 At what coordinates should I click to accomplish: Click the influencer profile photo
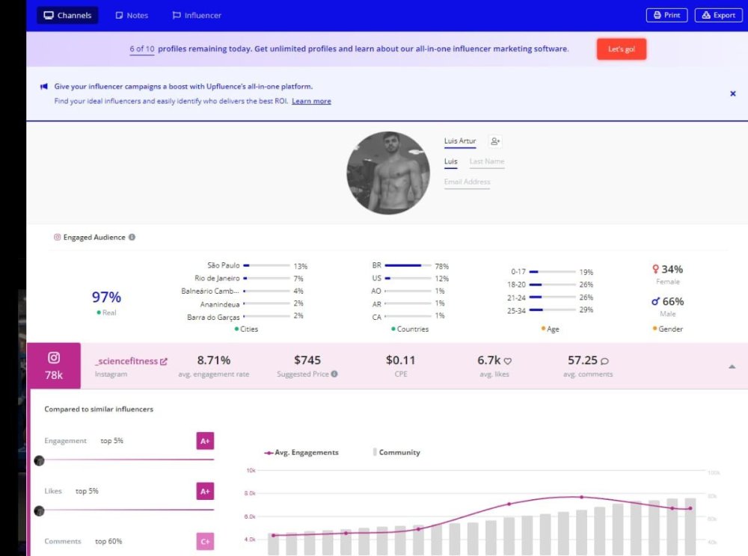(387, 173)
